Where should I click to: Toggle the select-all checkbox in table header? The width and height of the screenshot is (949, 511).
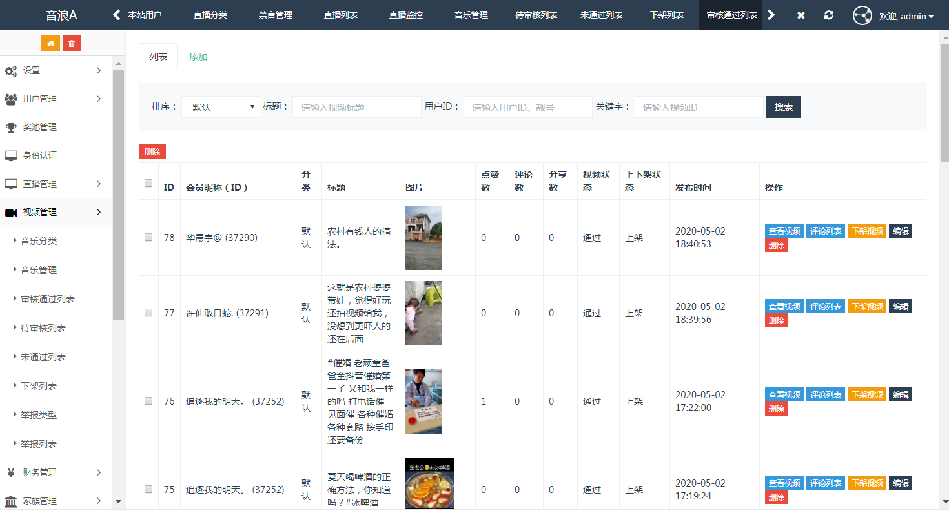[148, 183]
